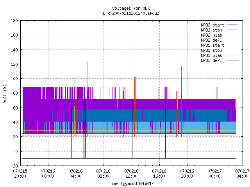
Task: Select the 'NPD1 start' legend label
Action: pos(212,45)
